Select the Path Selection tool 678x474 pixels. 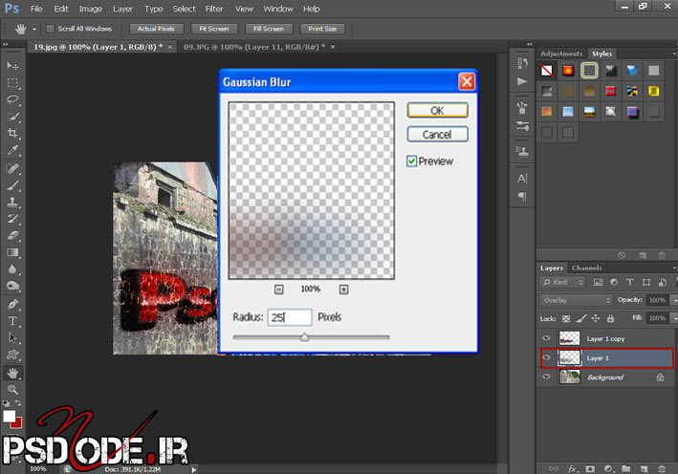tap(12, 337)
